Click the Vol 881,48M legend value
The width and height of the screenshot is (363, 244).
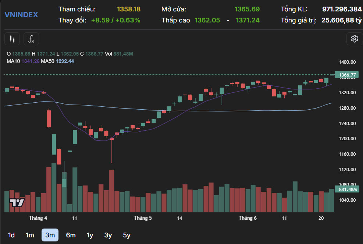pyautogui.click(x=123, y=54)
